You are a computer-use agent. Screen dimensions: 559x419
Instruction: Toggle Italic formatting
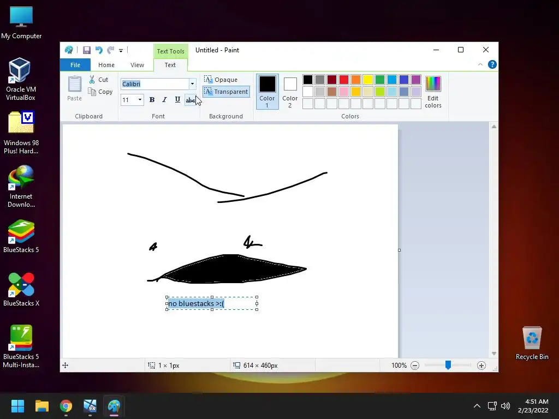[164, 100]
